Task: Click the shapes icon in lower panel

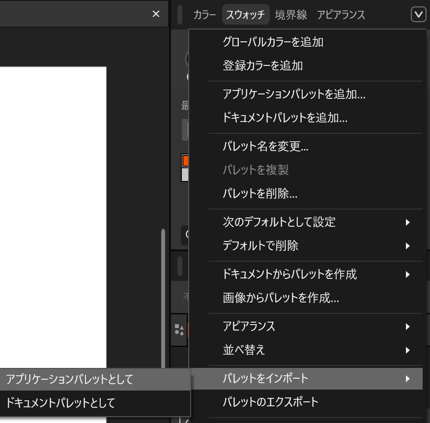Action: point(179,330)
